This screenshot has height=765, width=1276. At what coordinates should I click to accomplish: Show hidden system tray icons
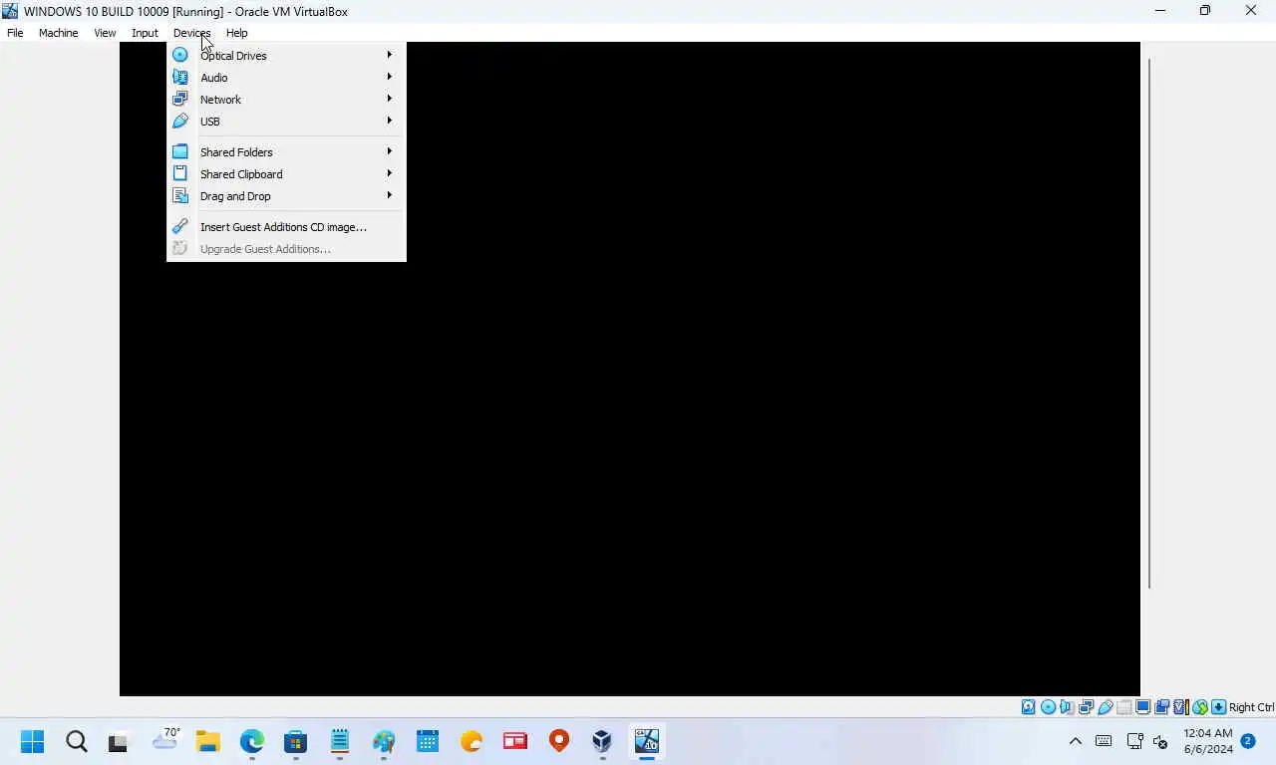tap(1076, 741)
